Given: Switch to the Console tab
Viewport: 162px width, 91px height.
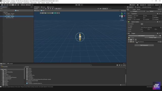Looking at the screenshot, I should click(x=10, y=63).
